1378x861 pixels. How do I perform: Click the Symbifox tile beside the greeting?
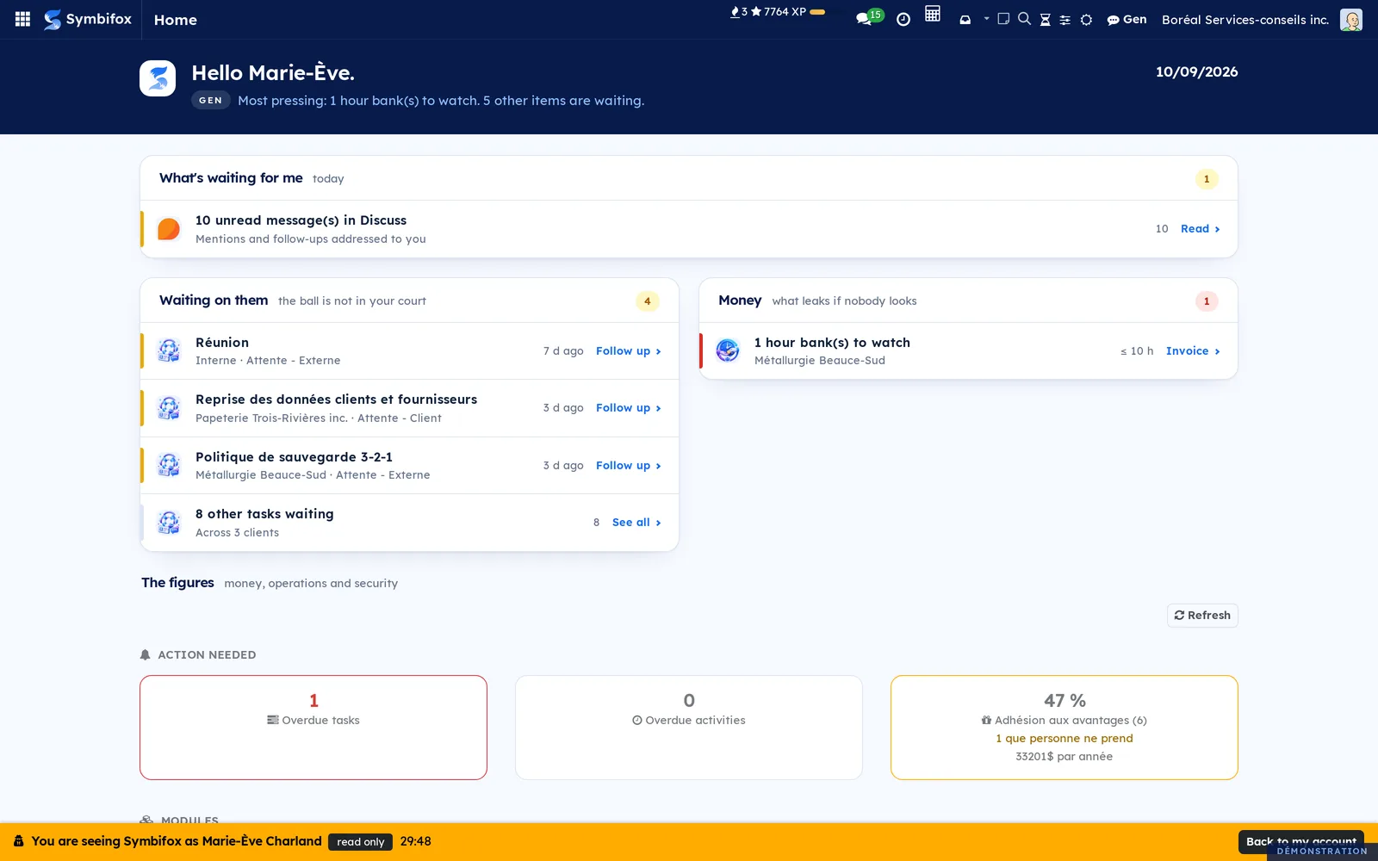tap(158, 78)
